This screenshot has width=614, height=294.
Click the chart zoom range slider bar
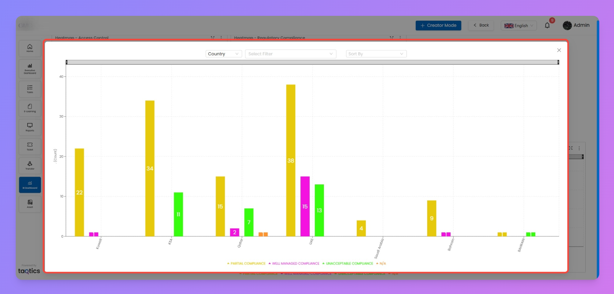point(312,62)
